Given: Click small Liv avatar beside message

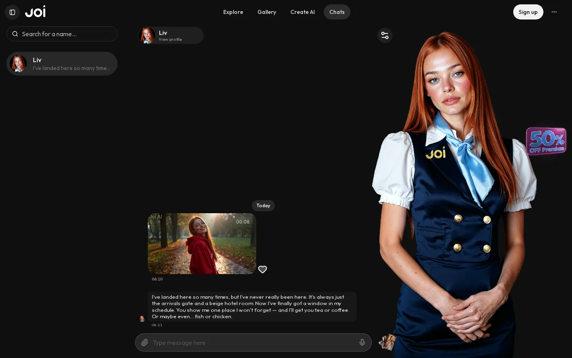Looking at the screenshot, I should 142,318.
